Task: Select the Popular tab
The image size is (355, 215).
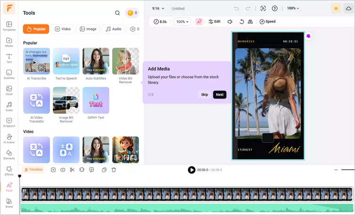Action: (36, 29)
